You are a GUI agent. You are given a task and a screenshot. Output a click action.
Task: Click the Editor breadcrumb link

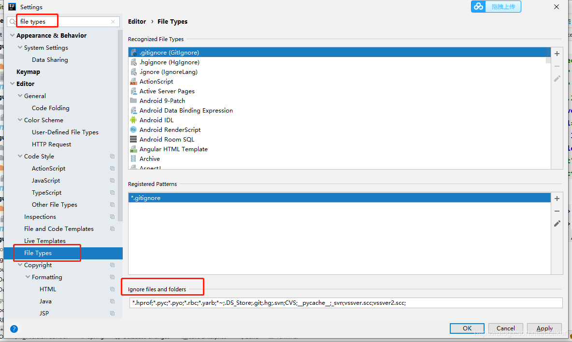click(137, 22)
